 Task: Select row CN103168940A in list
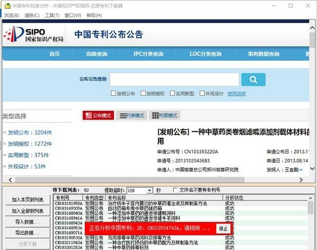[181, 213]
